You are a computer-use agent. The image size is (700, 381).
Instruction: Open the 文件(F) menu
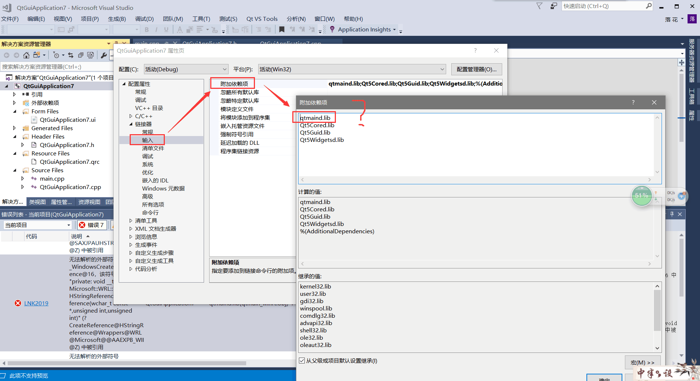point(10,19)
